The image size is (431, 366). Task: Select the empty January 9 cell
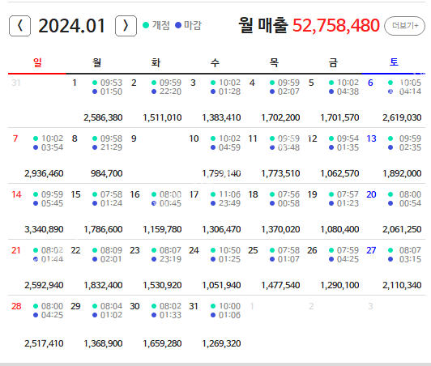click(x=156, y=155)
